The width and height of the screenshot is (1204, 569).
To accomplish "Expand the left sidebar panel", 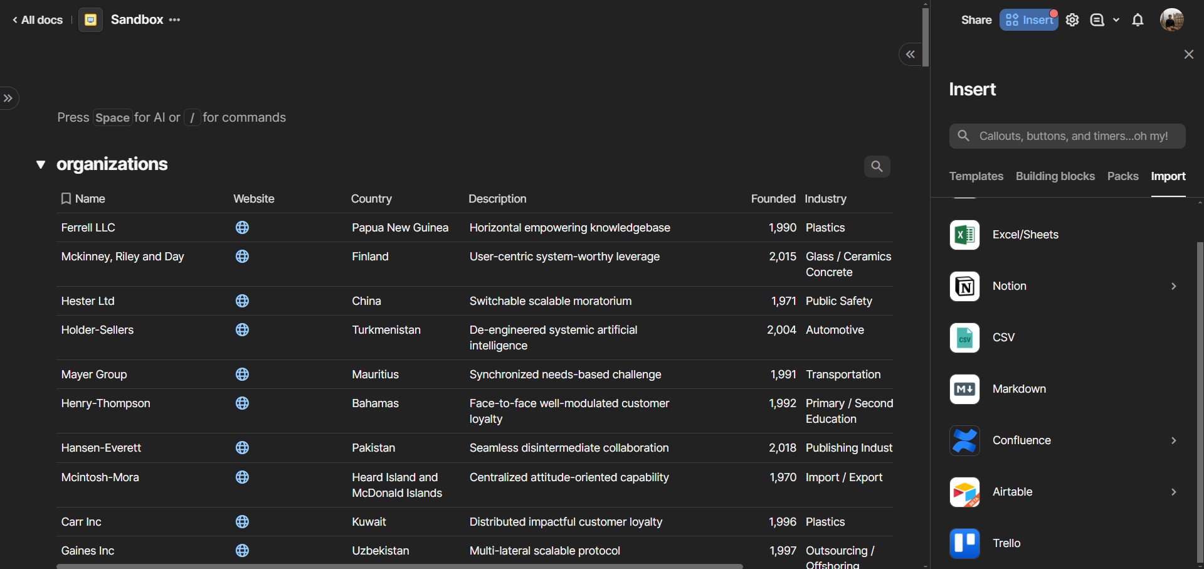I will (x=8, y=98).
